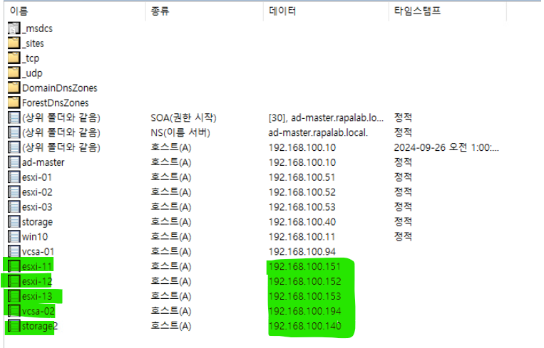Sort by the 이름 column header
Viewport: 544px width, 348px height.
75,11
